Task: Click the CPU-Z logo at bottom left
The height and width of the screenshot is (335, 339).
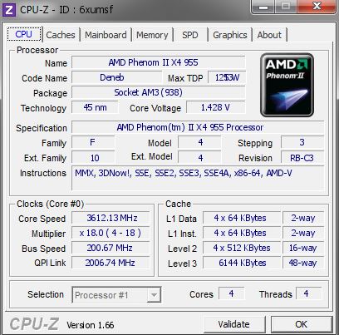Action: pos(34,324)
